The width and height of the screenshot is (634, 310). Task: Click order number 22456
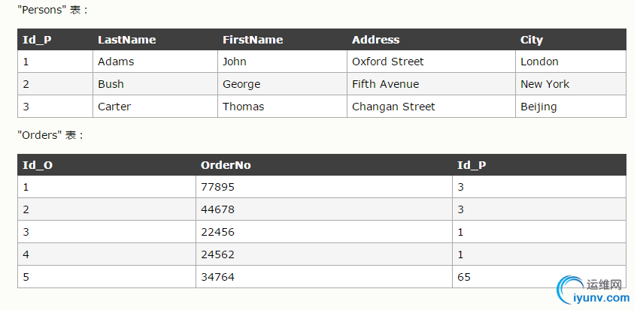click(x=218, y=232)
